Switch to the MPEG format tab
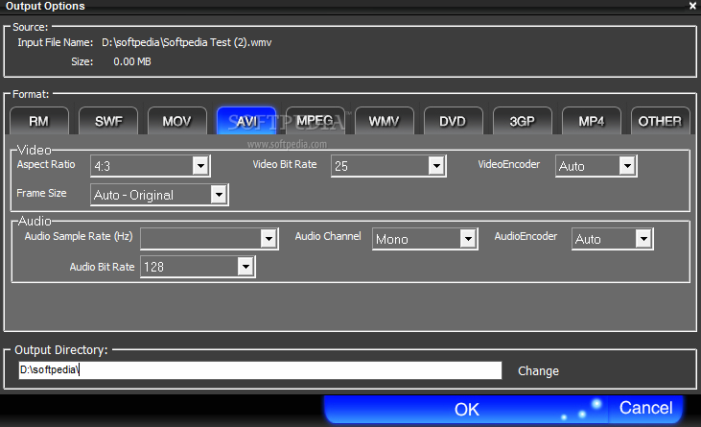The height and width of the screenshot is (427, 701). point(315,121)
